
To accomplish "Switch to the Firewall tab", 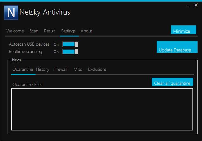I will tap(60, 70).
